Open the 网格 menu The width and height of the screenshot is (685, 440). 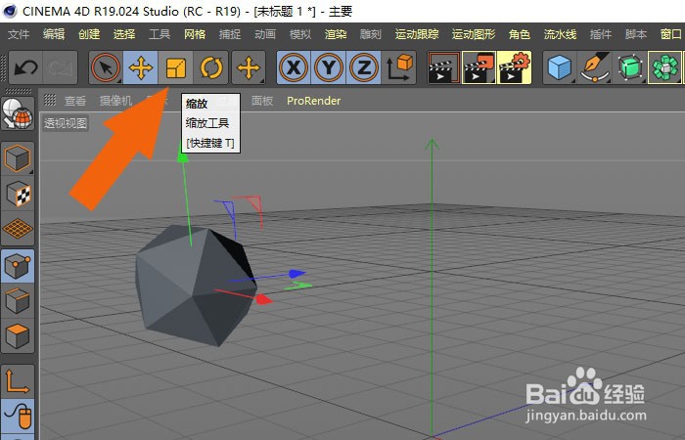pos(195,34)
